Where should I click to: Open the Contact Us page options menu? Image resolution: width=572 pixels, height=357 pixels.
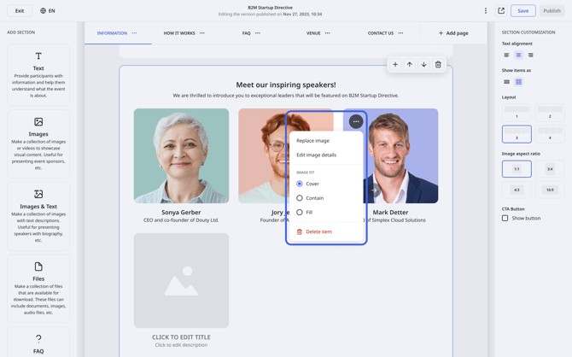[x=400, y=32]
